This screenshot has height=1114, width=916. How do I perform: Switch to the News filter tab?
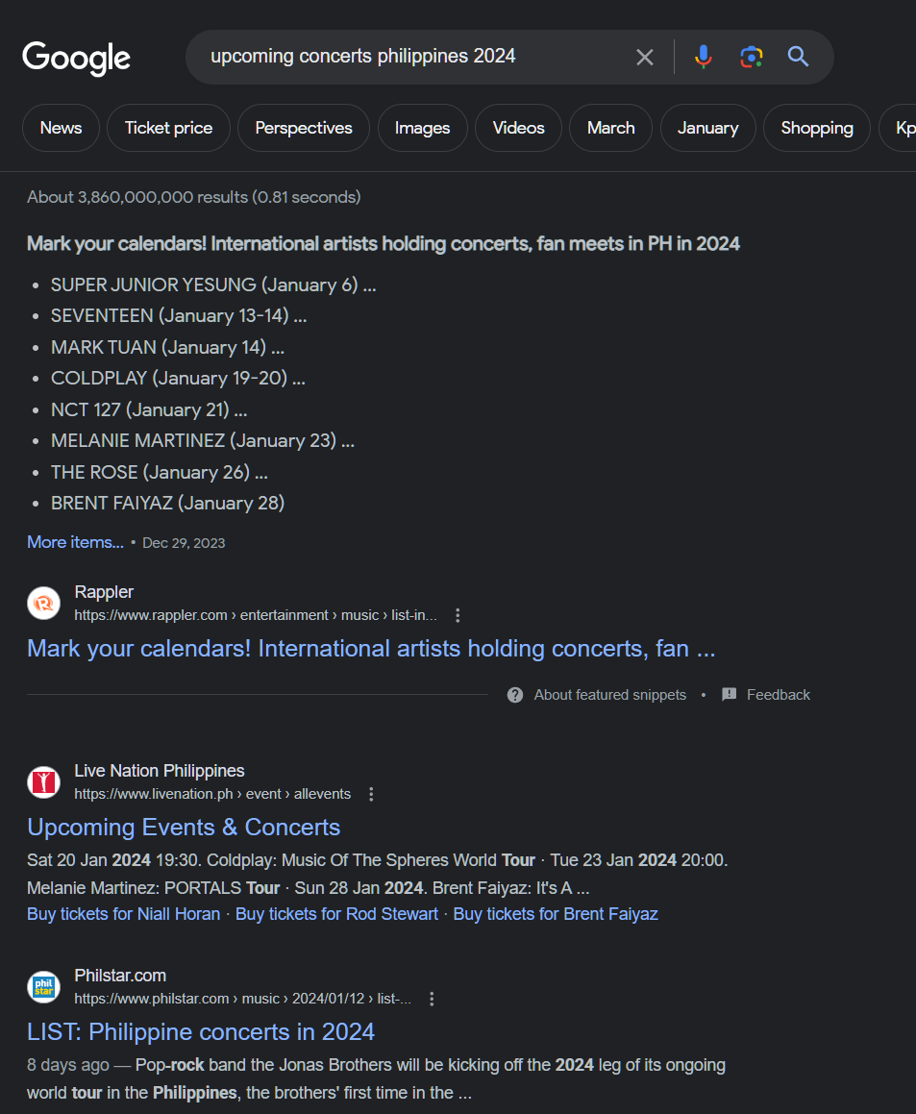click(61, 128)
